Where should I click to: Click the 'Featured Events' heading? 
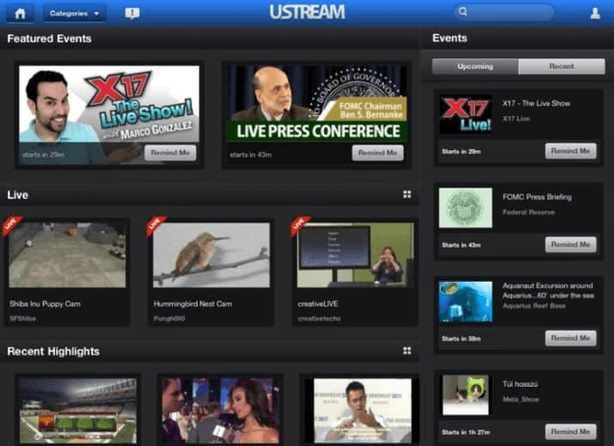pos(49,39)
